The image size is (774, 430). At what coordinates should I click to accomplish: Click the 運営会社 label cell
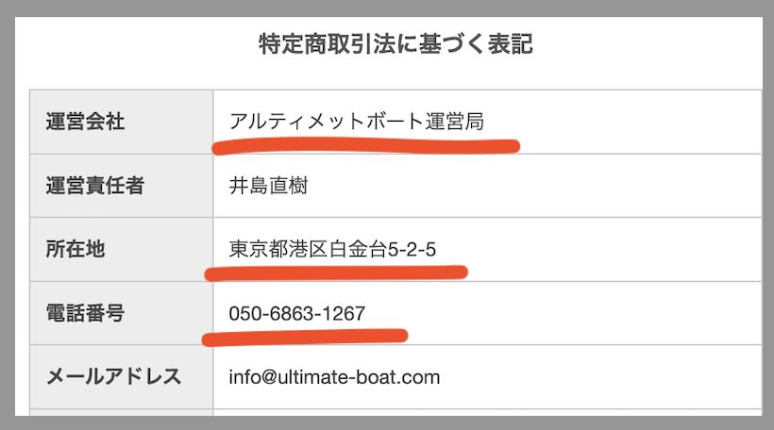(86, 122)
